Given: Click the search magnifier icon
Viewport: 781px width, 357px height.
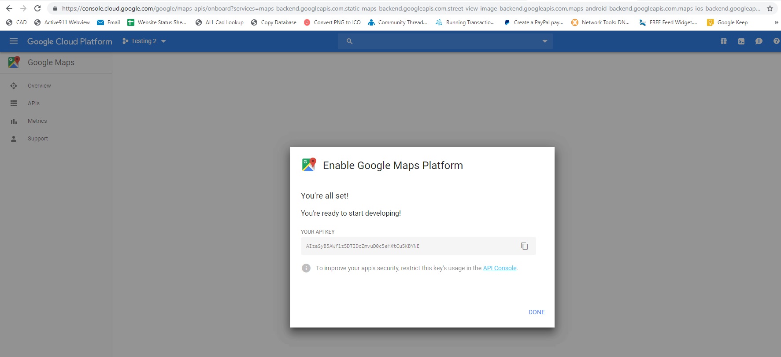Looking at the screenshot, I should click(x=349, y=41).
